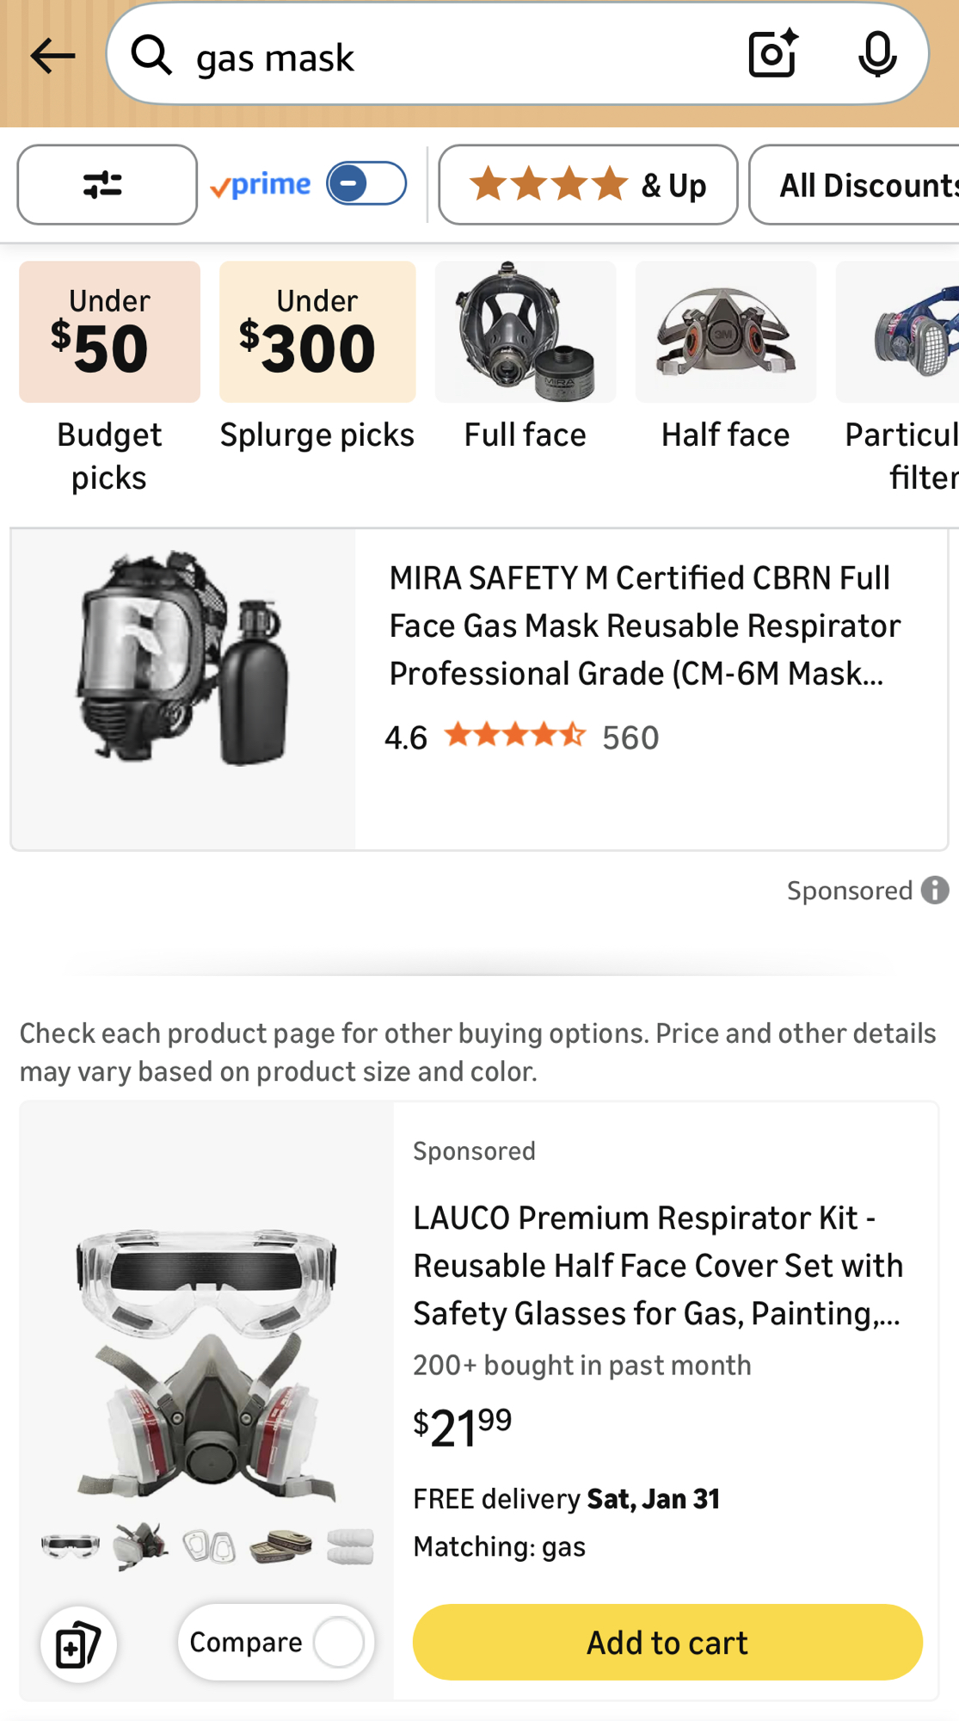Open MIRA SAFETY gas mask listing
This screenshot has height=1721, width=959.
pos(643,626)
